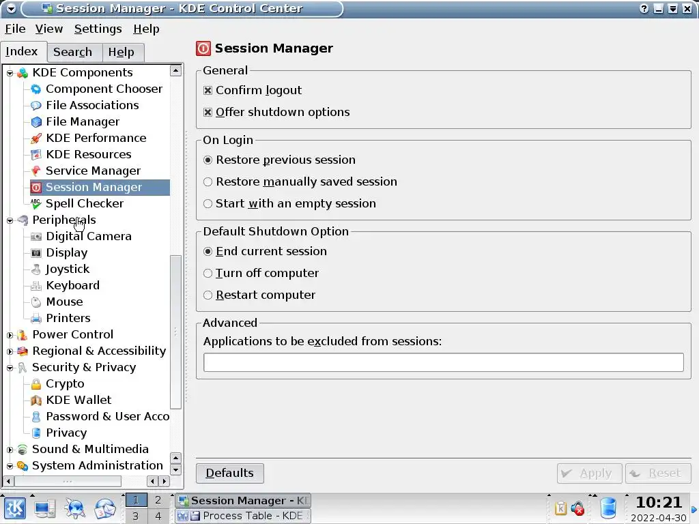Click the Reset button
The image size is (699, 524).
point(658,474)
